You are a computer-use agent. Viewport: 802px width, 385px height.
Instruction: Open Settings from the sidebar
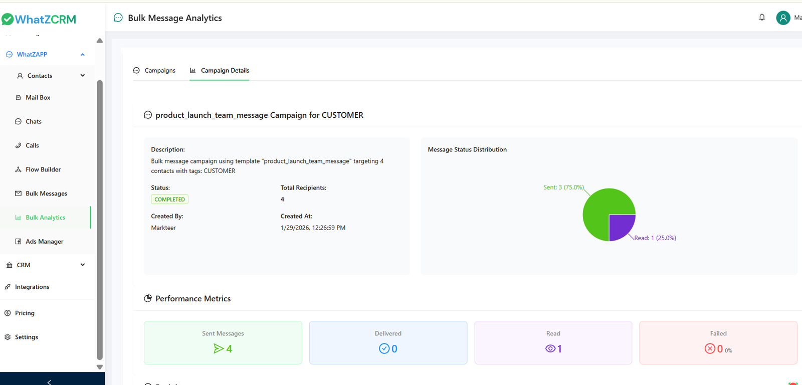pyautogui.click(x=26, y=337)
